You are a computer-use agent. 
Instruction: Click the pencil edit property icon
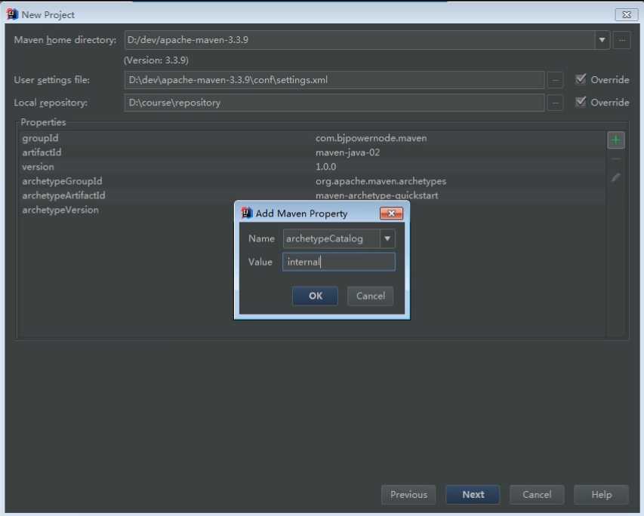615,177
